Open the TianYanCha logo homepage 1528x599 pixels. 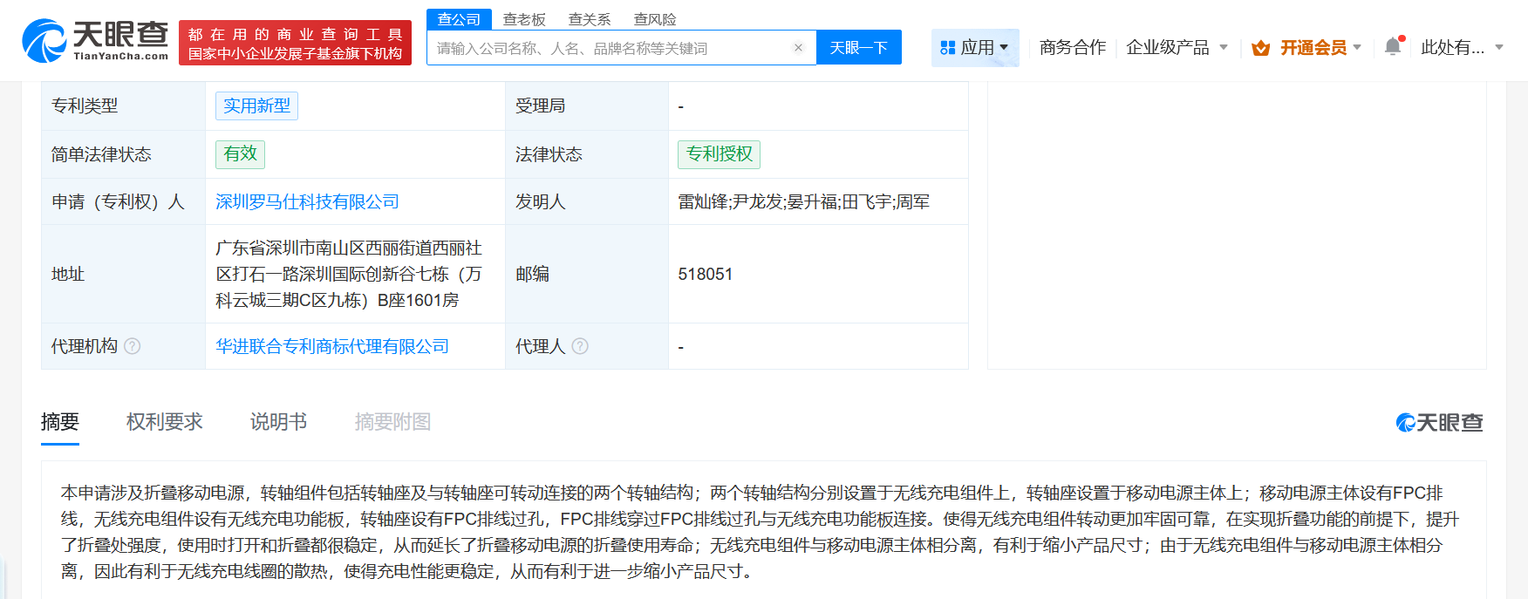pyautogui.click(x=95, y=41)
